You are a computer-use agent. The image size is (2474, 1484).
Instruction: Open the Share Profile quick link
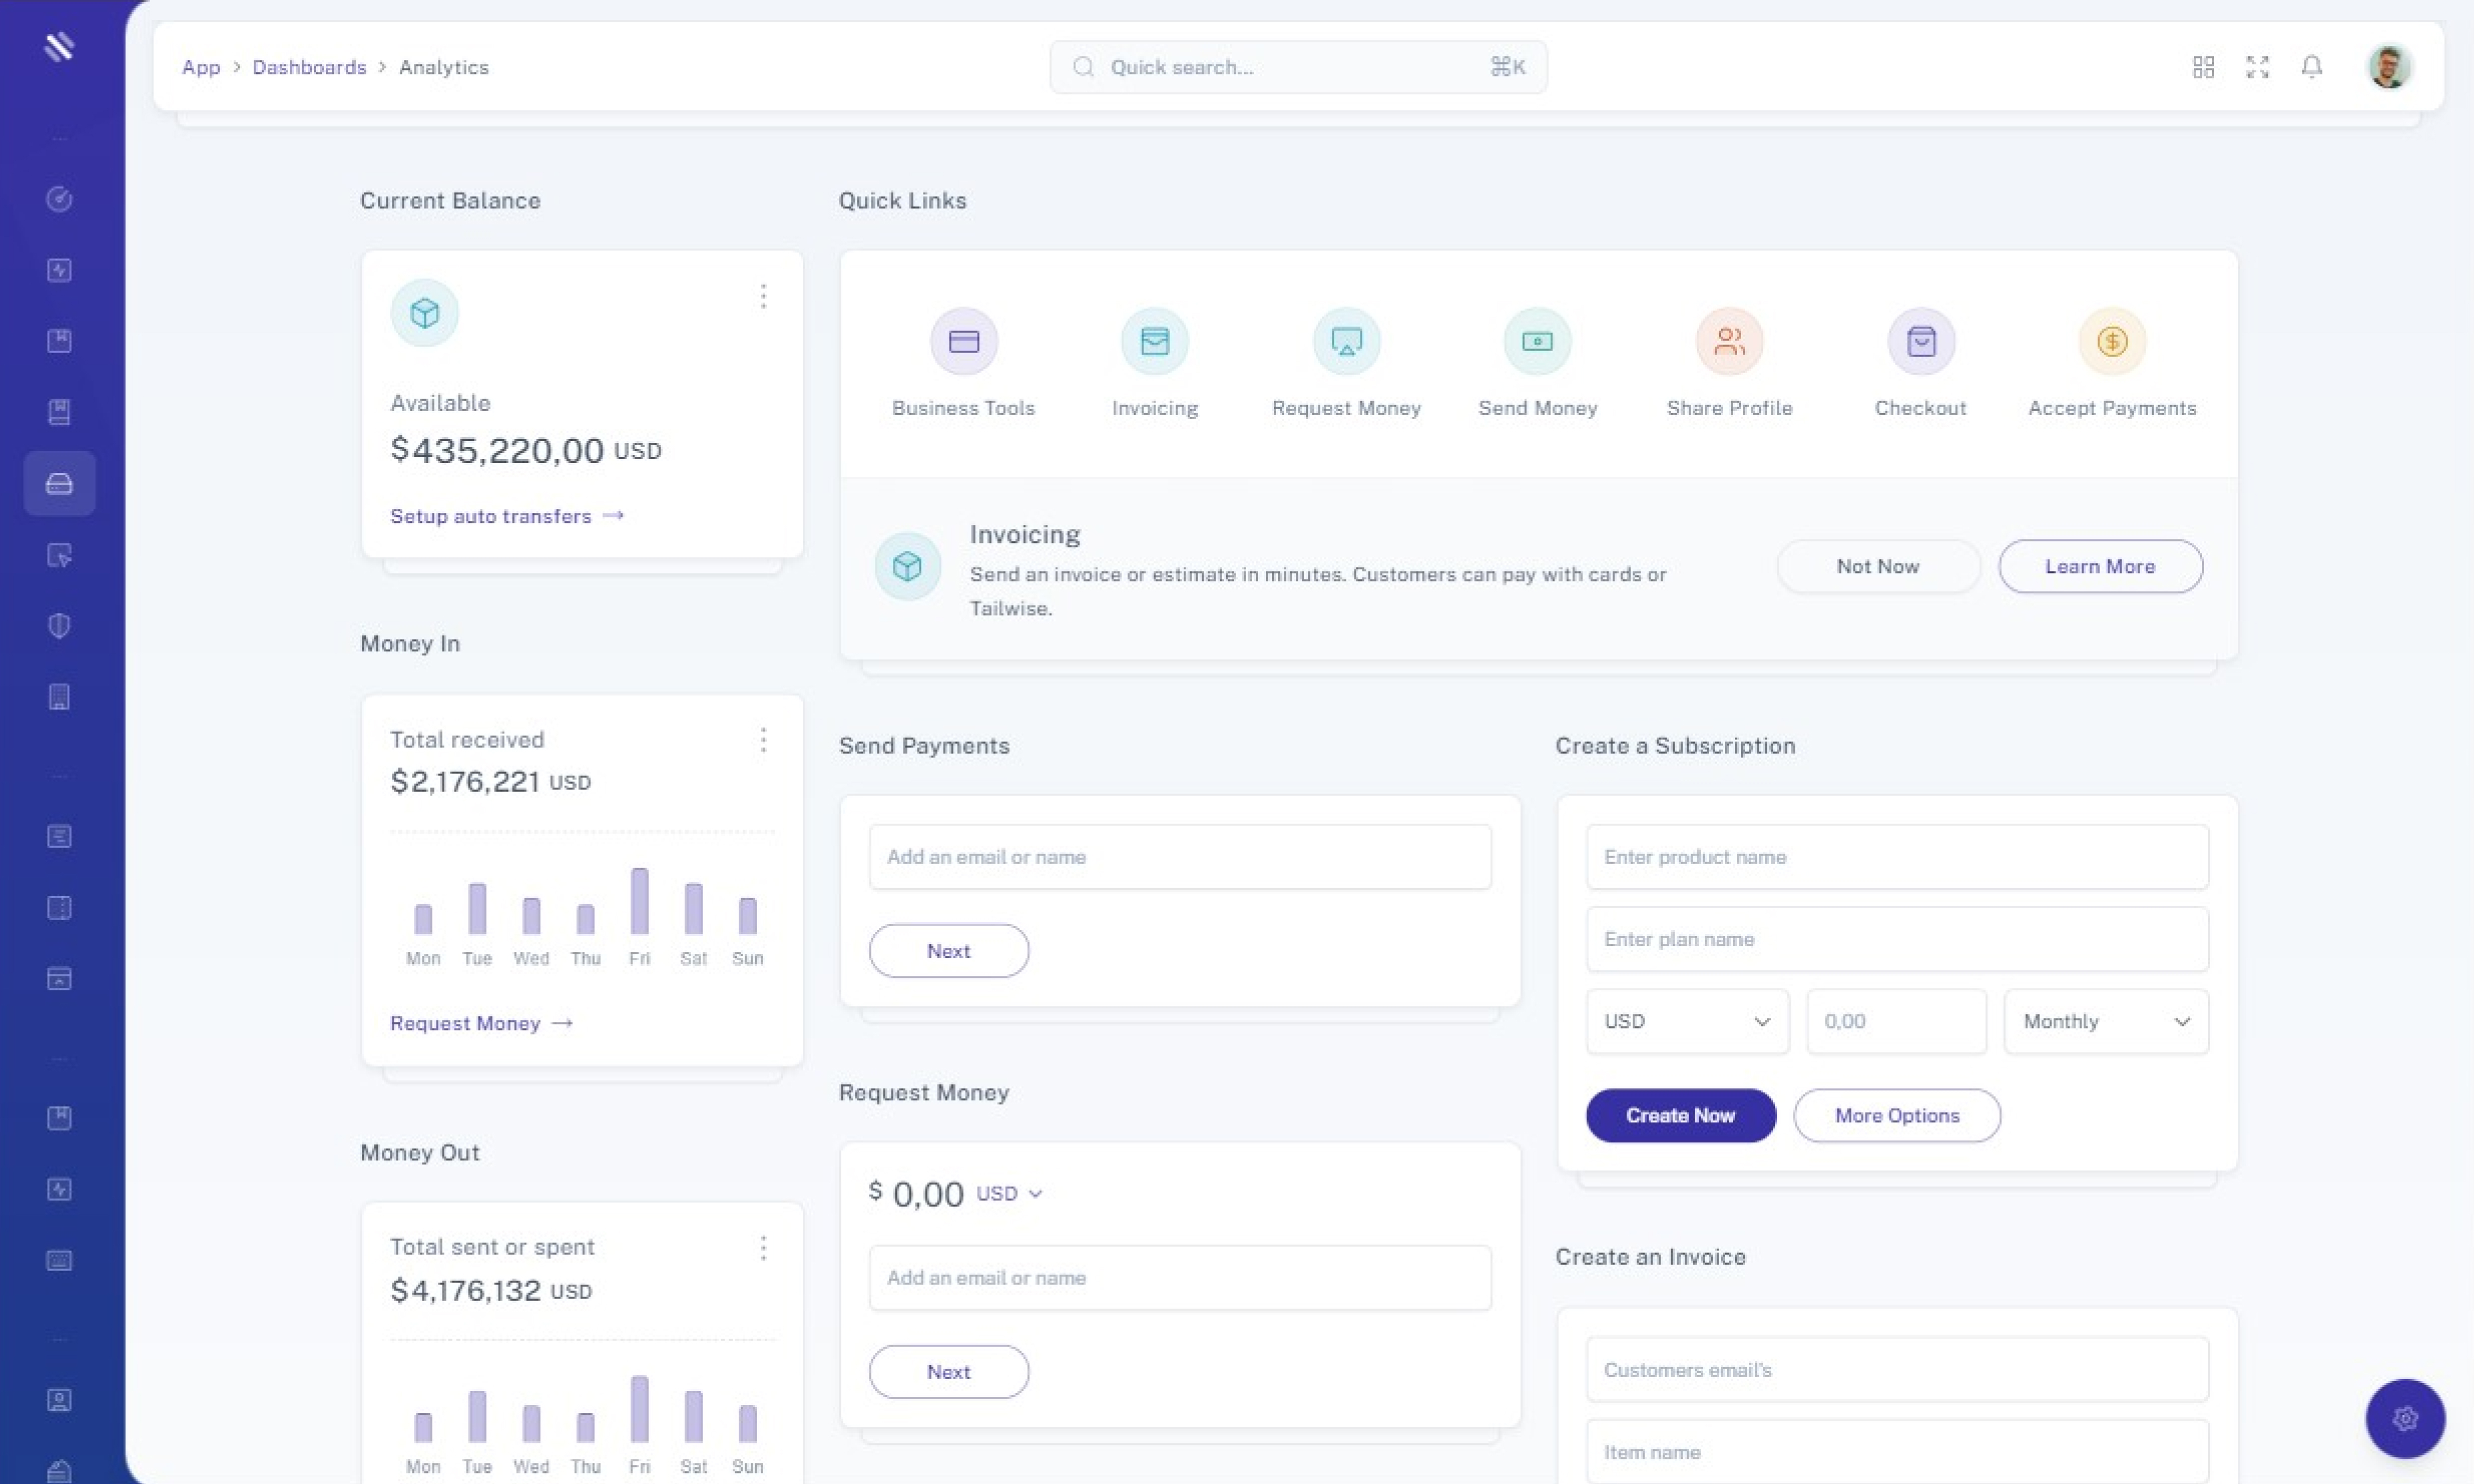point(1729,341)
